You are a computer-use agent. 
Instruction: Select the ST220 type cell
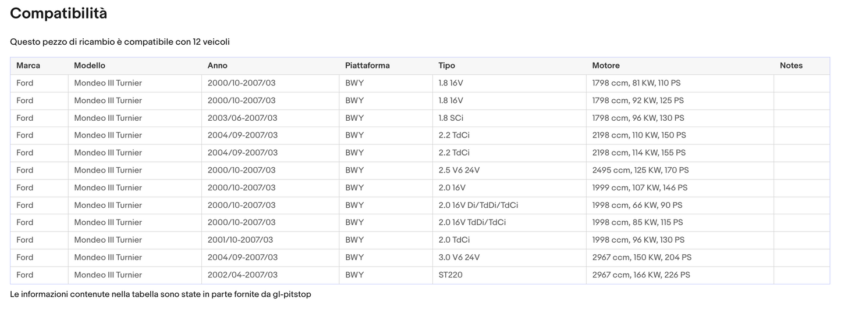[450, 275]
